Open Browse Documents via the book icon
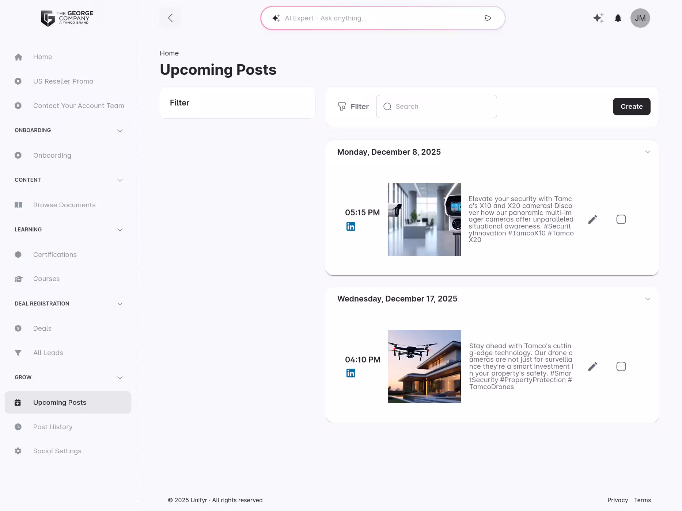Screen dimensions: 682x511 coord(18,205)
